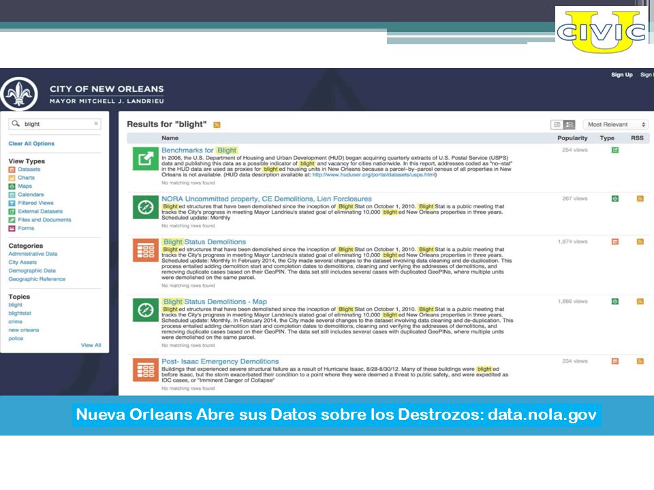Select City Assets category
Screen dimensions: 654x490
22,262
